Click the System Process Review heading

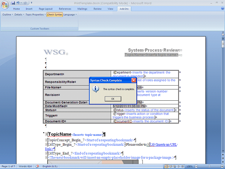153,50
